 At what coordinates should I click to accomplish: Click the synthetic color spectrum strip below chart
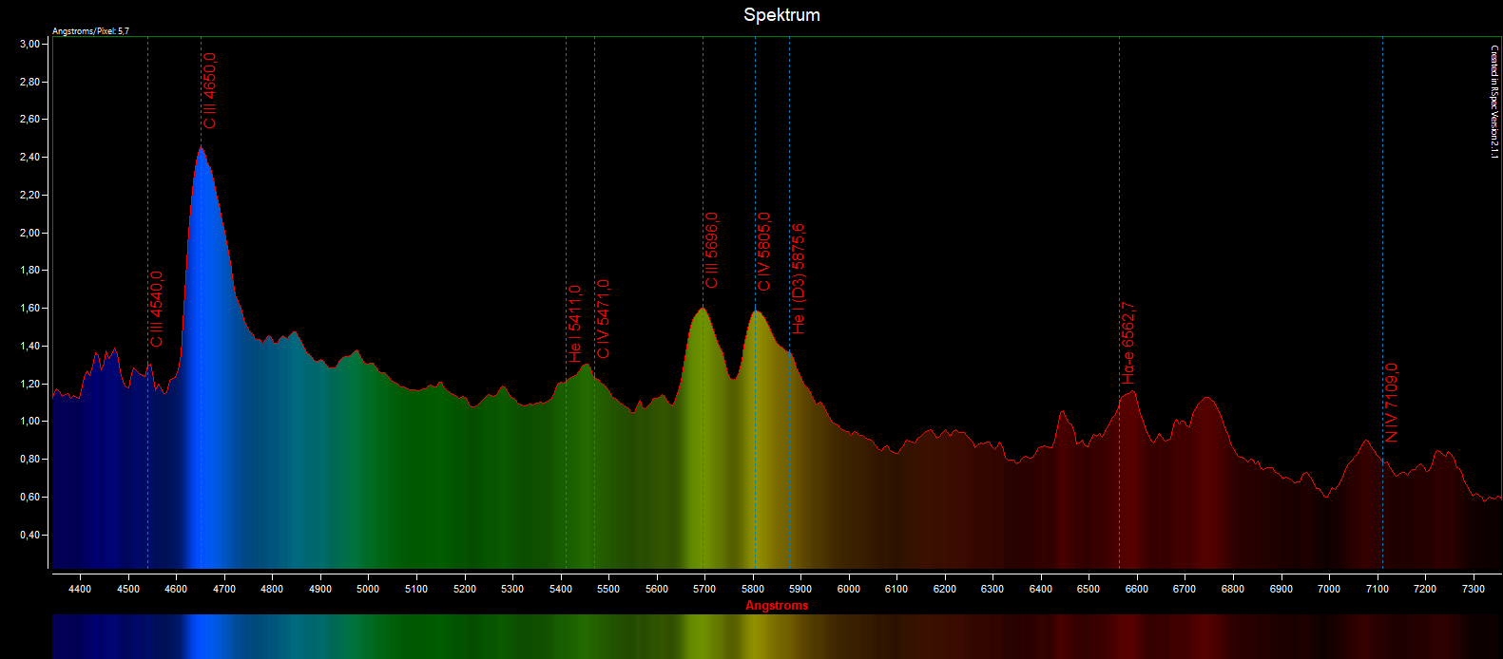(777, 636)
